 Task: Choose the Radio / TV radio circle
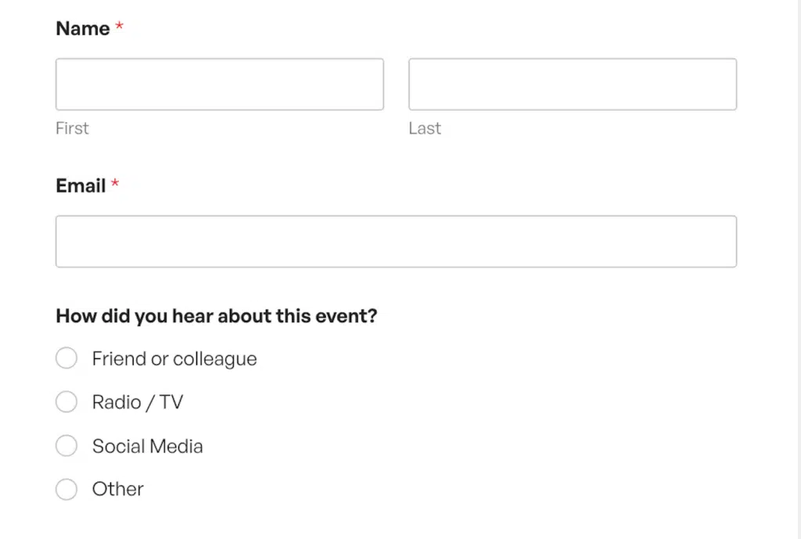pyautogui.click(x=66, y=402)
